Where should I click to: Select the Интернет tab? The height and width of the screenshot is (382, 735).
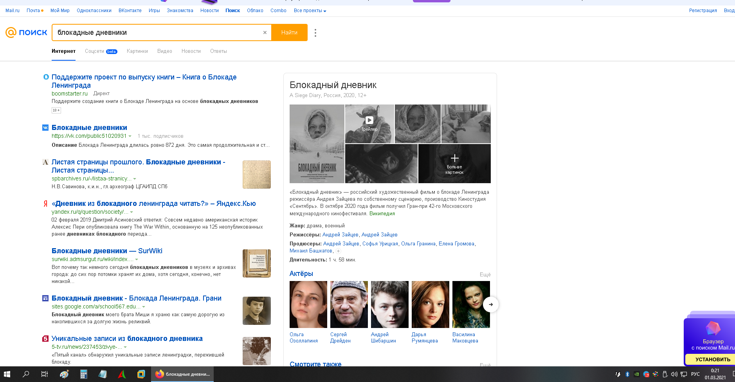(x=63, y=51)
